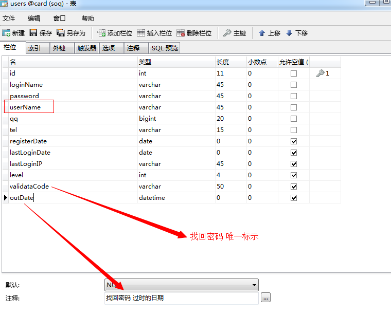Screen dimensions: 391x316
Task: Select the userName field name cell
Action: point(73,107)
